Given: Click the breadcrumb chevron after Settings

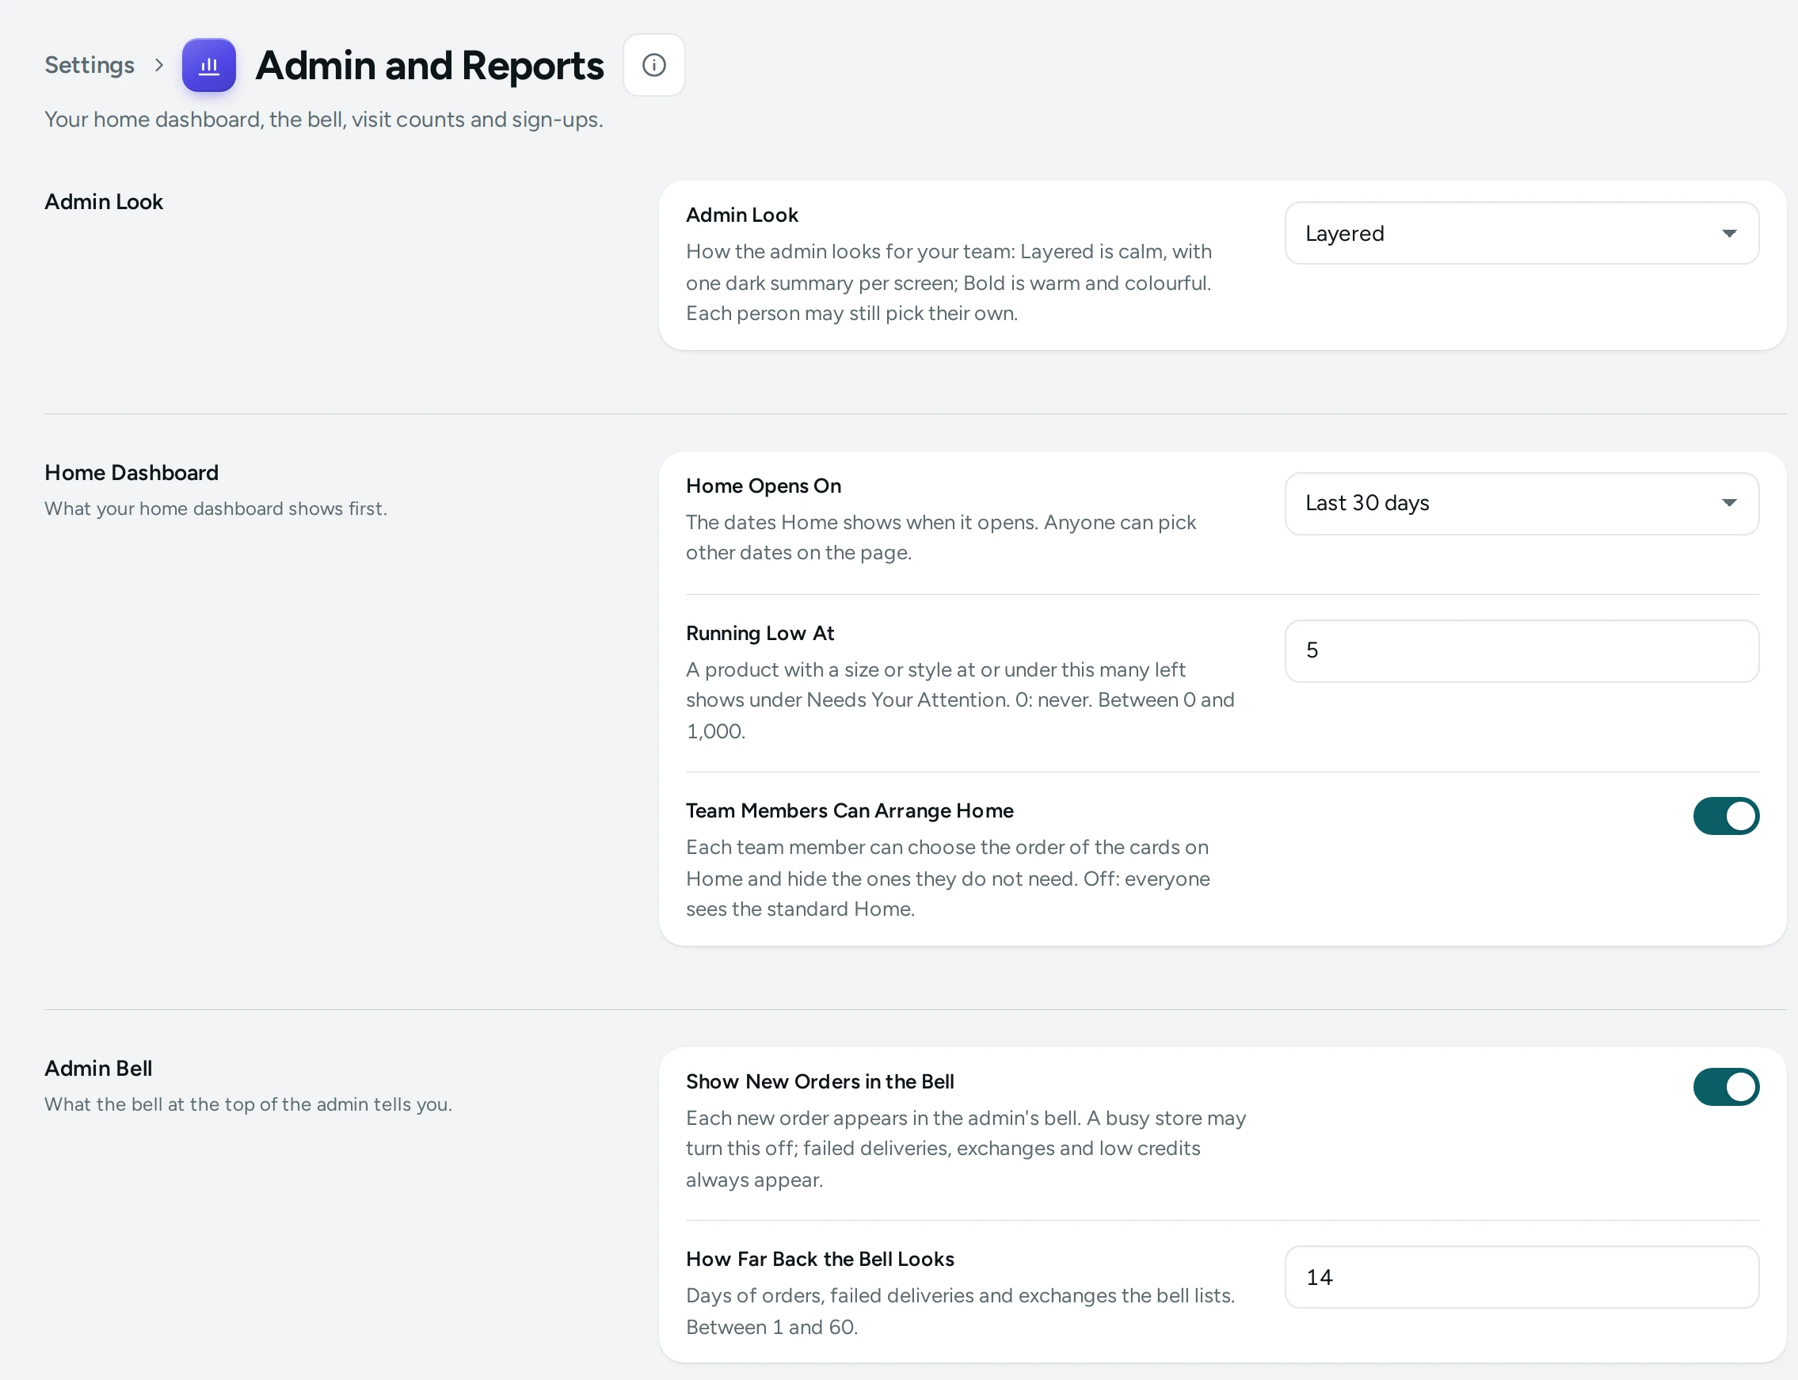Looking at the screenshot, I should tap(159, 65).
